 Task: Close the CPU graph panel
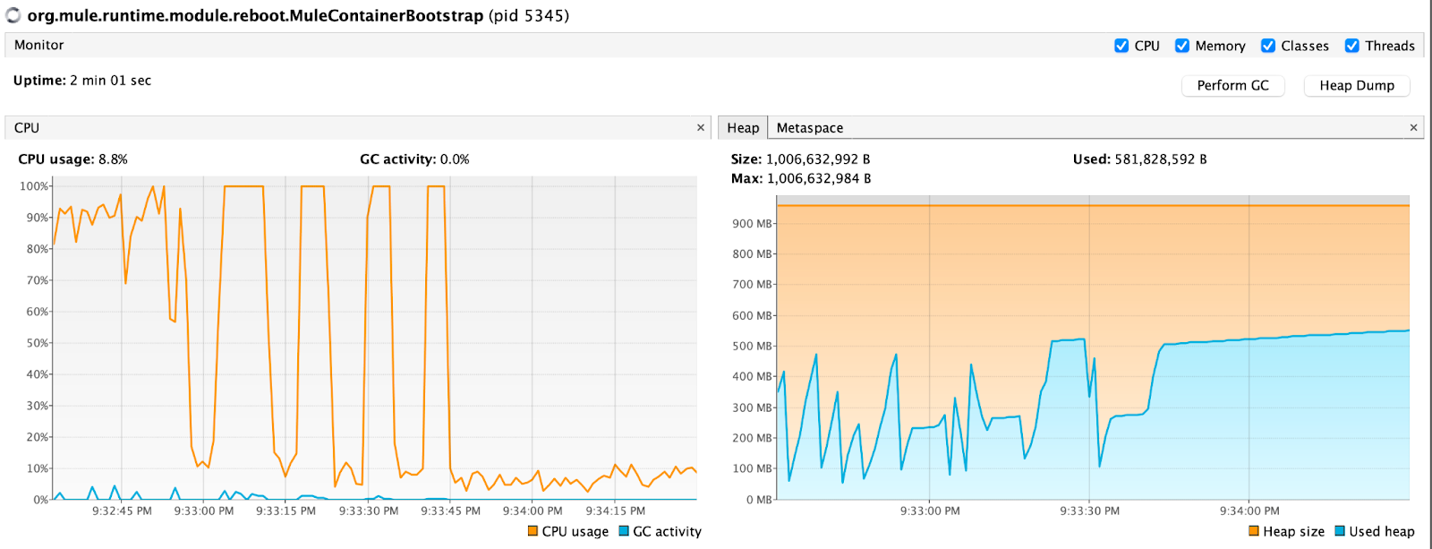(701, 128)
